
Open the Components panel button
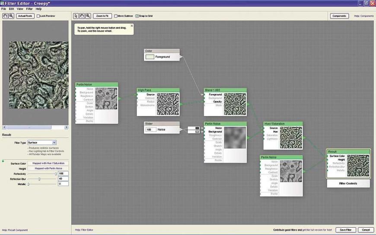click(x=339, y=16)
